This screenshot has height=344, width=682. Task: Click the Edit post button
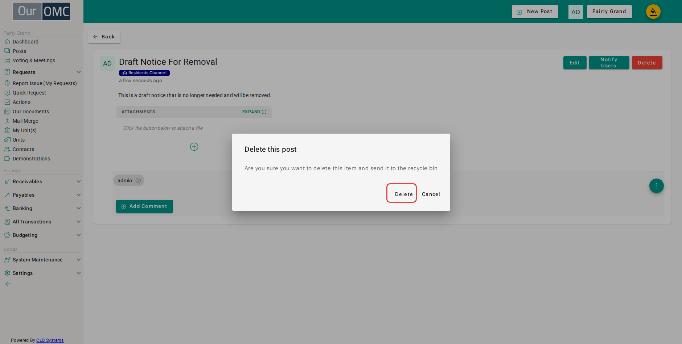point(575,63)
